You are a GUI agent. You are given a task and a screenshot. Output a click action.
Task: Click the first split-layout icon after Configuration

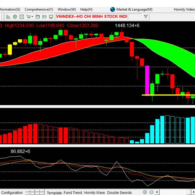(x=30, y=192)
